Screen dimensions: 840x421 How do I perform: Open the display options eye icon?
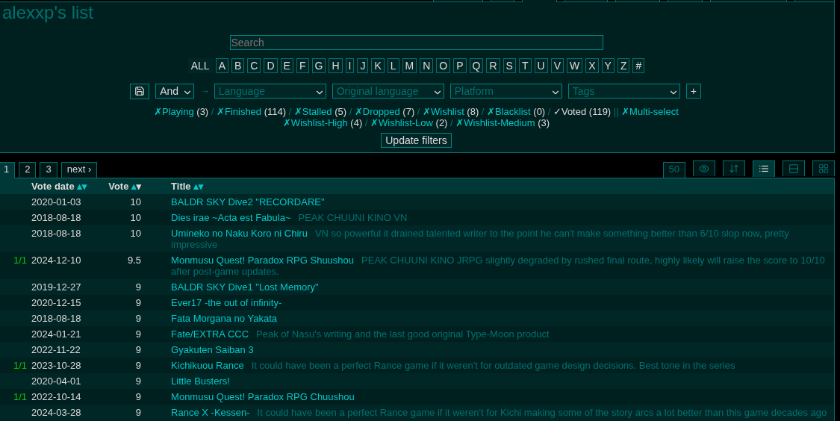click(704, 169)
